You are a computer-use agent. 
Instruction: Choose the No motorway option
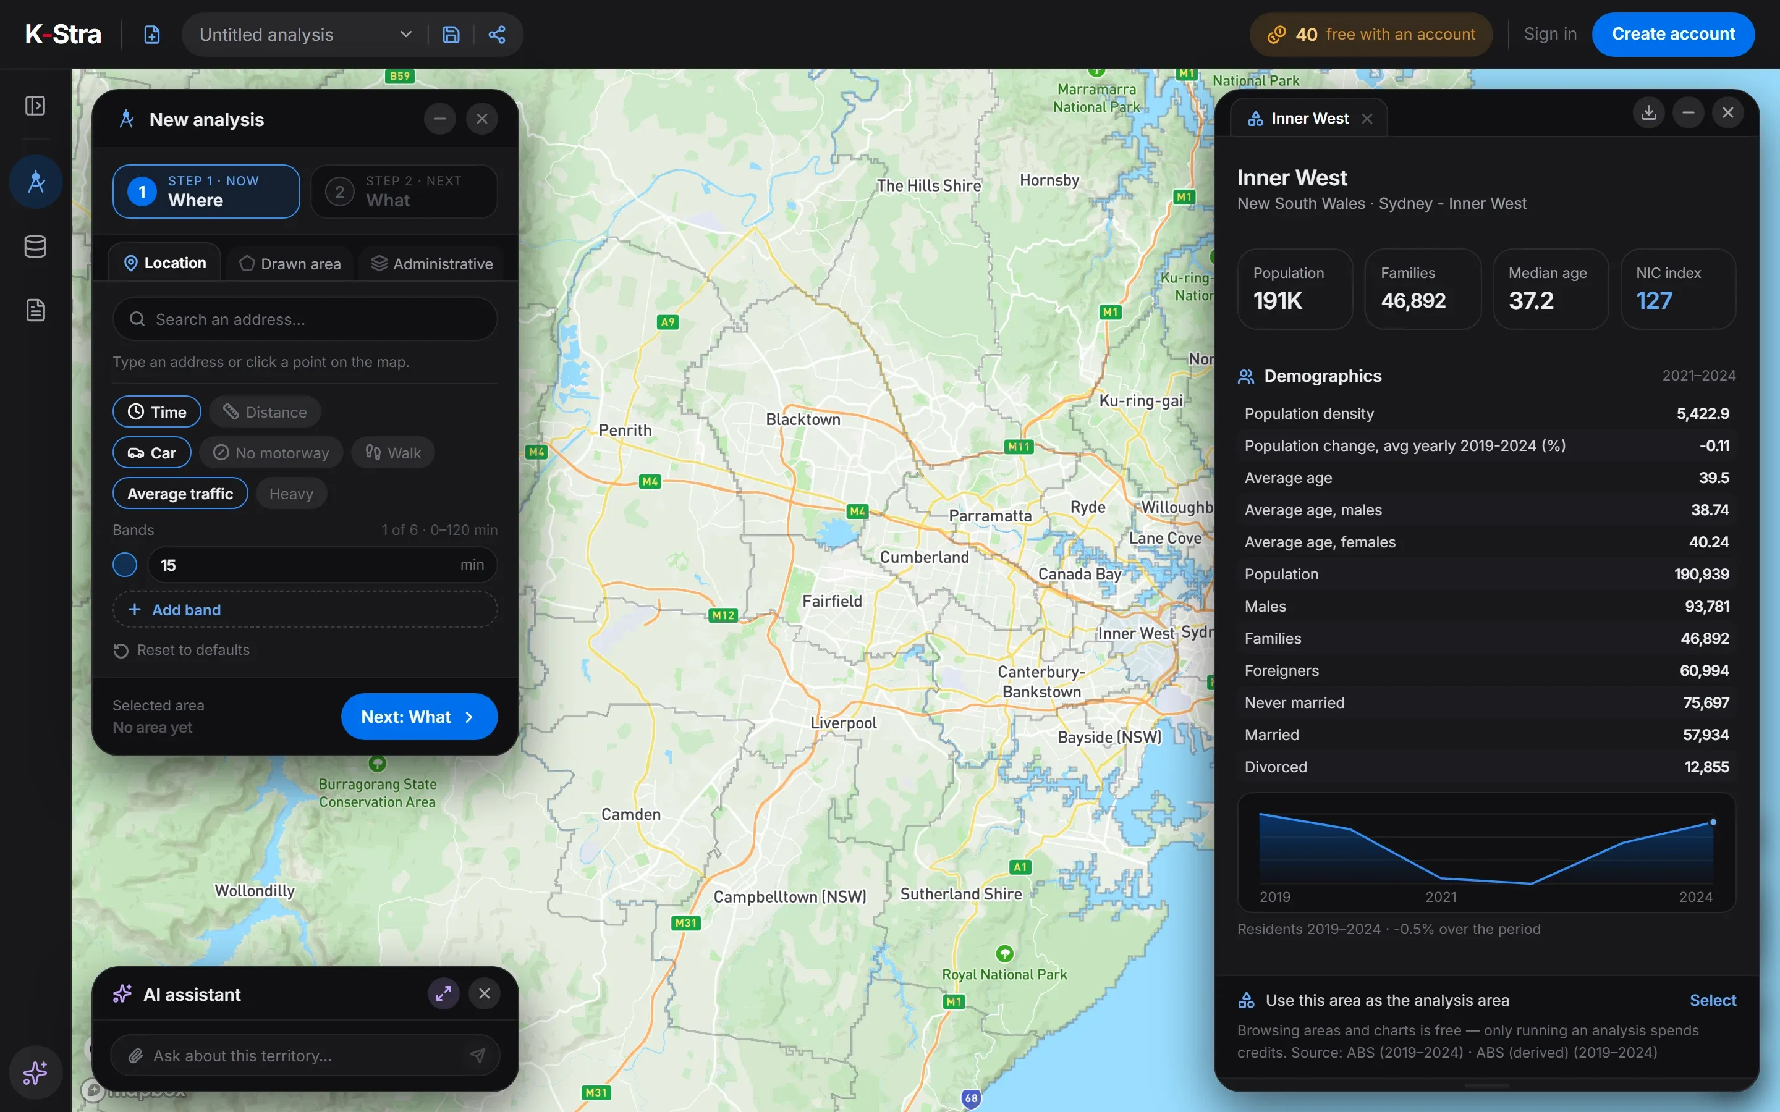pyautogui.click(x=271, y=453)
